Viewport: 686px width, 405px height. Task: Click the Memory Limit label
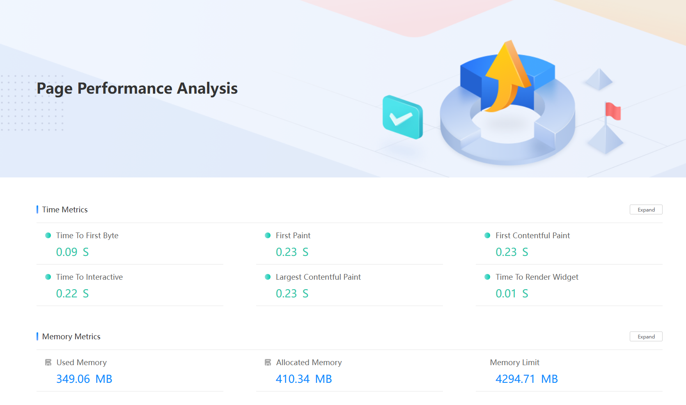(x=514, y=362)
